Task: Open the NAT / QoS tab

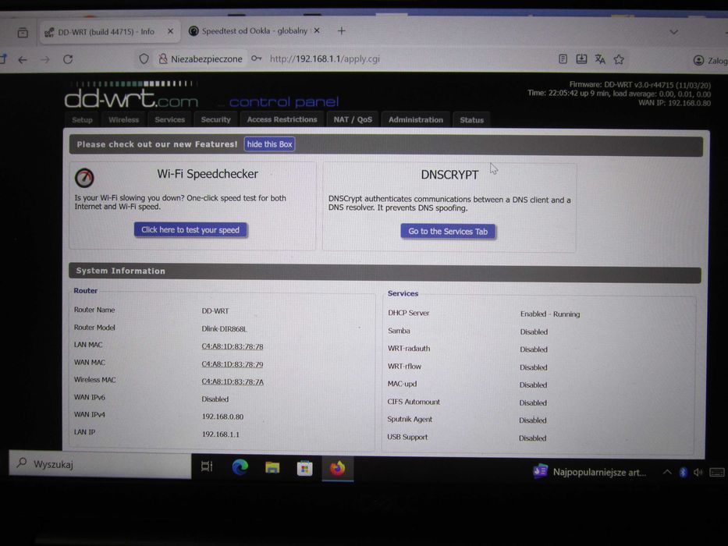Action: (353, 119)
